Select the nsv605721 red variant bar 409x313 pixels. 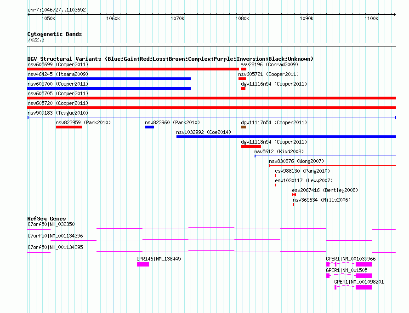(x=242, y=79)
